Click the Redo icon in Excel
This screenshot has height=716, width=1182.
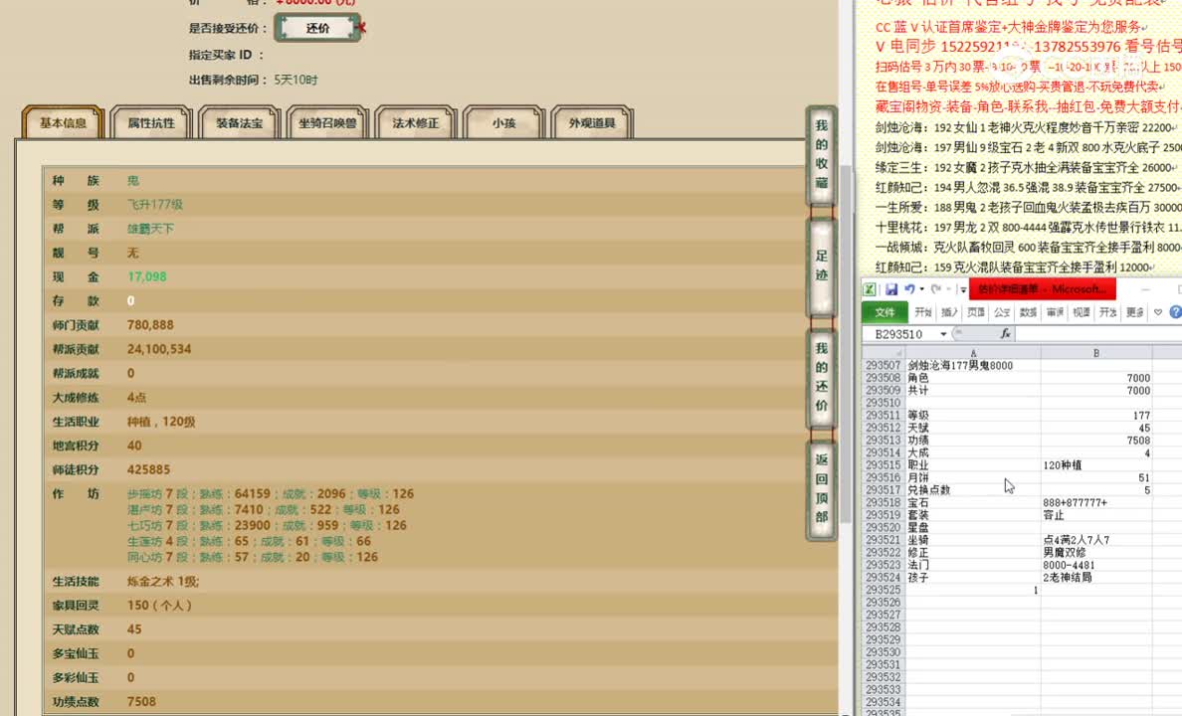click(936, 288)
